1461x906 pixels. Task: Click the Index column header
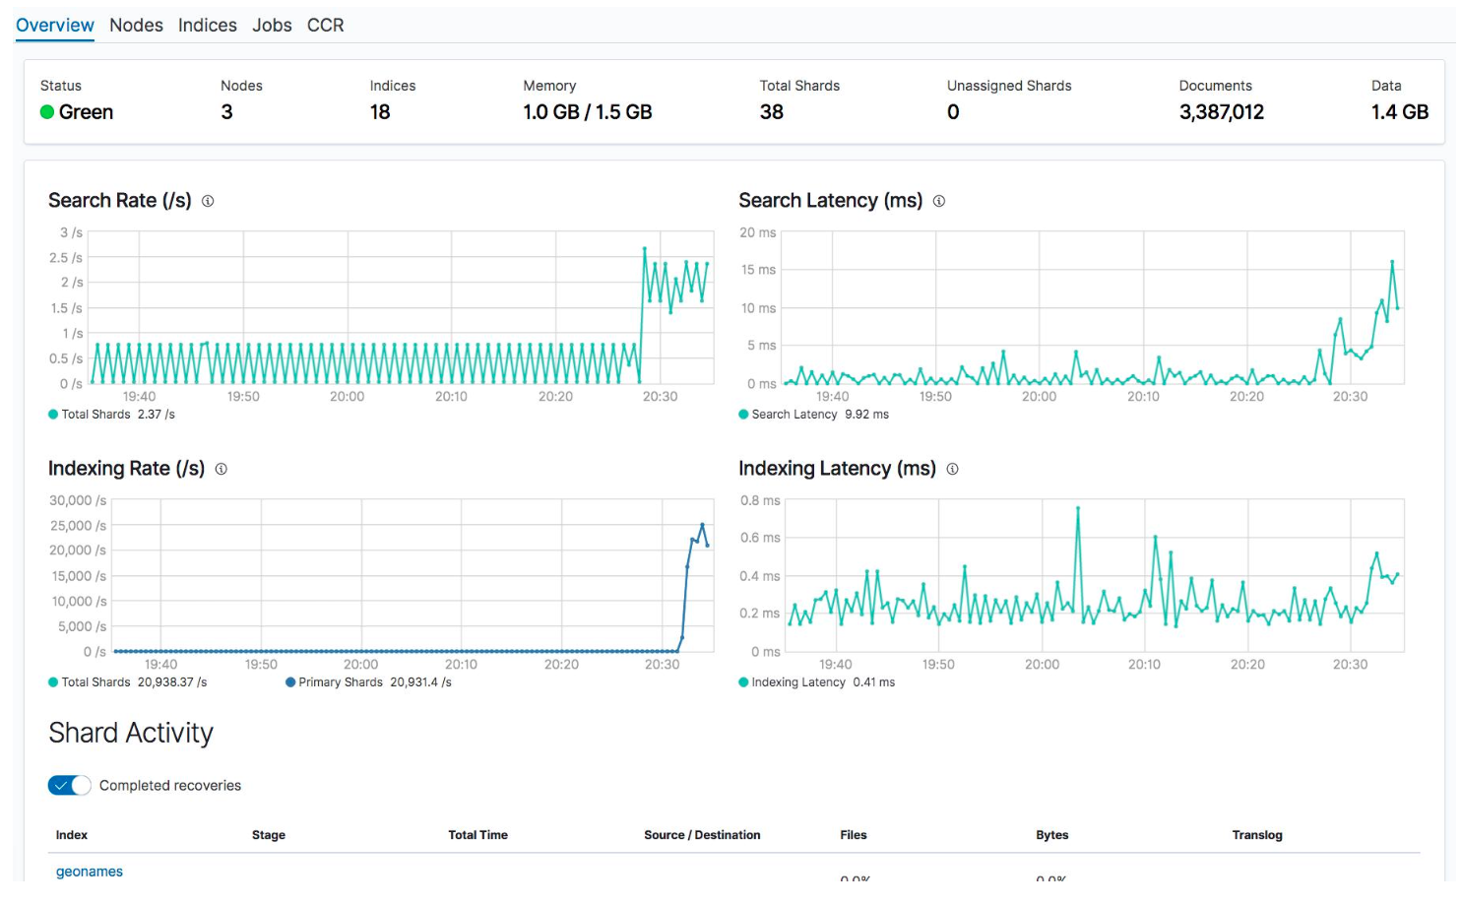[72, 835]
